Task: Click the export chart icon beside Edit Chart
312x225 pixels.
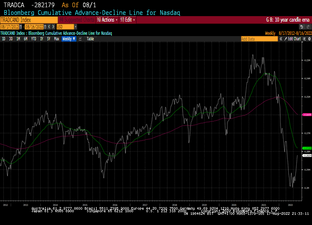Action: pos(304,39)
